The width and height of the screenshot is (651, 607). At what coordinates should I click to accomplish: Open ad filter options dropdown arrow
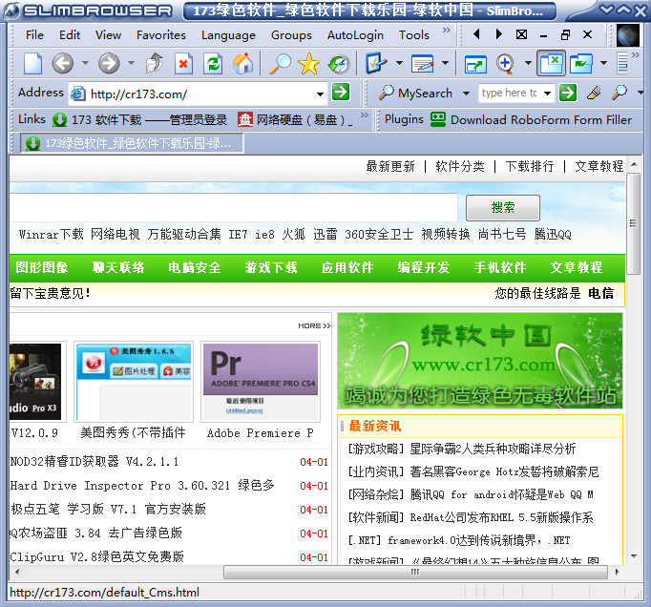coord(603,64)
